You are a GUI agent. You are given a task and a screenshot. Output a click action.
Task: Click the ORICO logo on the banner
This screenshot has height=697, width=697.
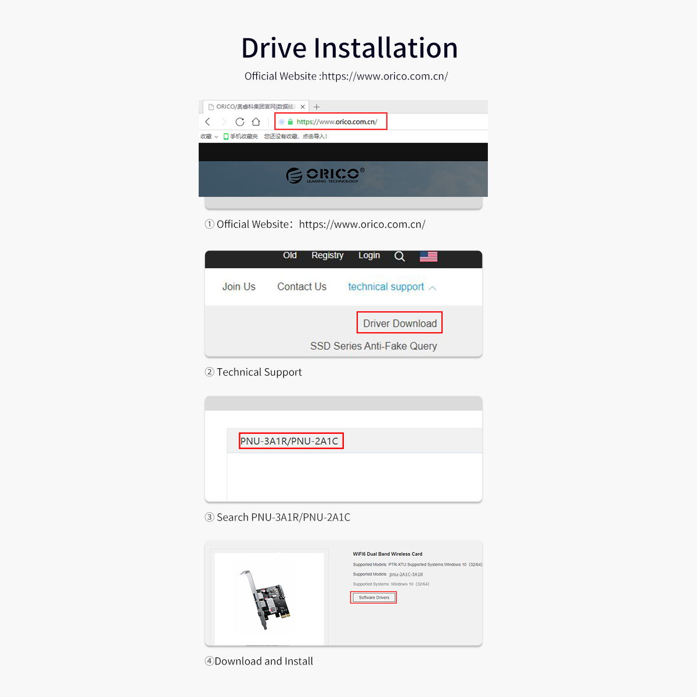(x=325, y=175)
